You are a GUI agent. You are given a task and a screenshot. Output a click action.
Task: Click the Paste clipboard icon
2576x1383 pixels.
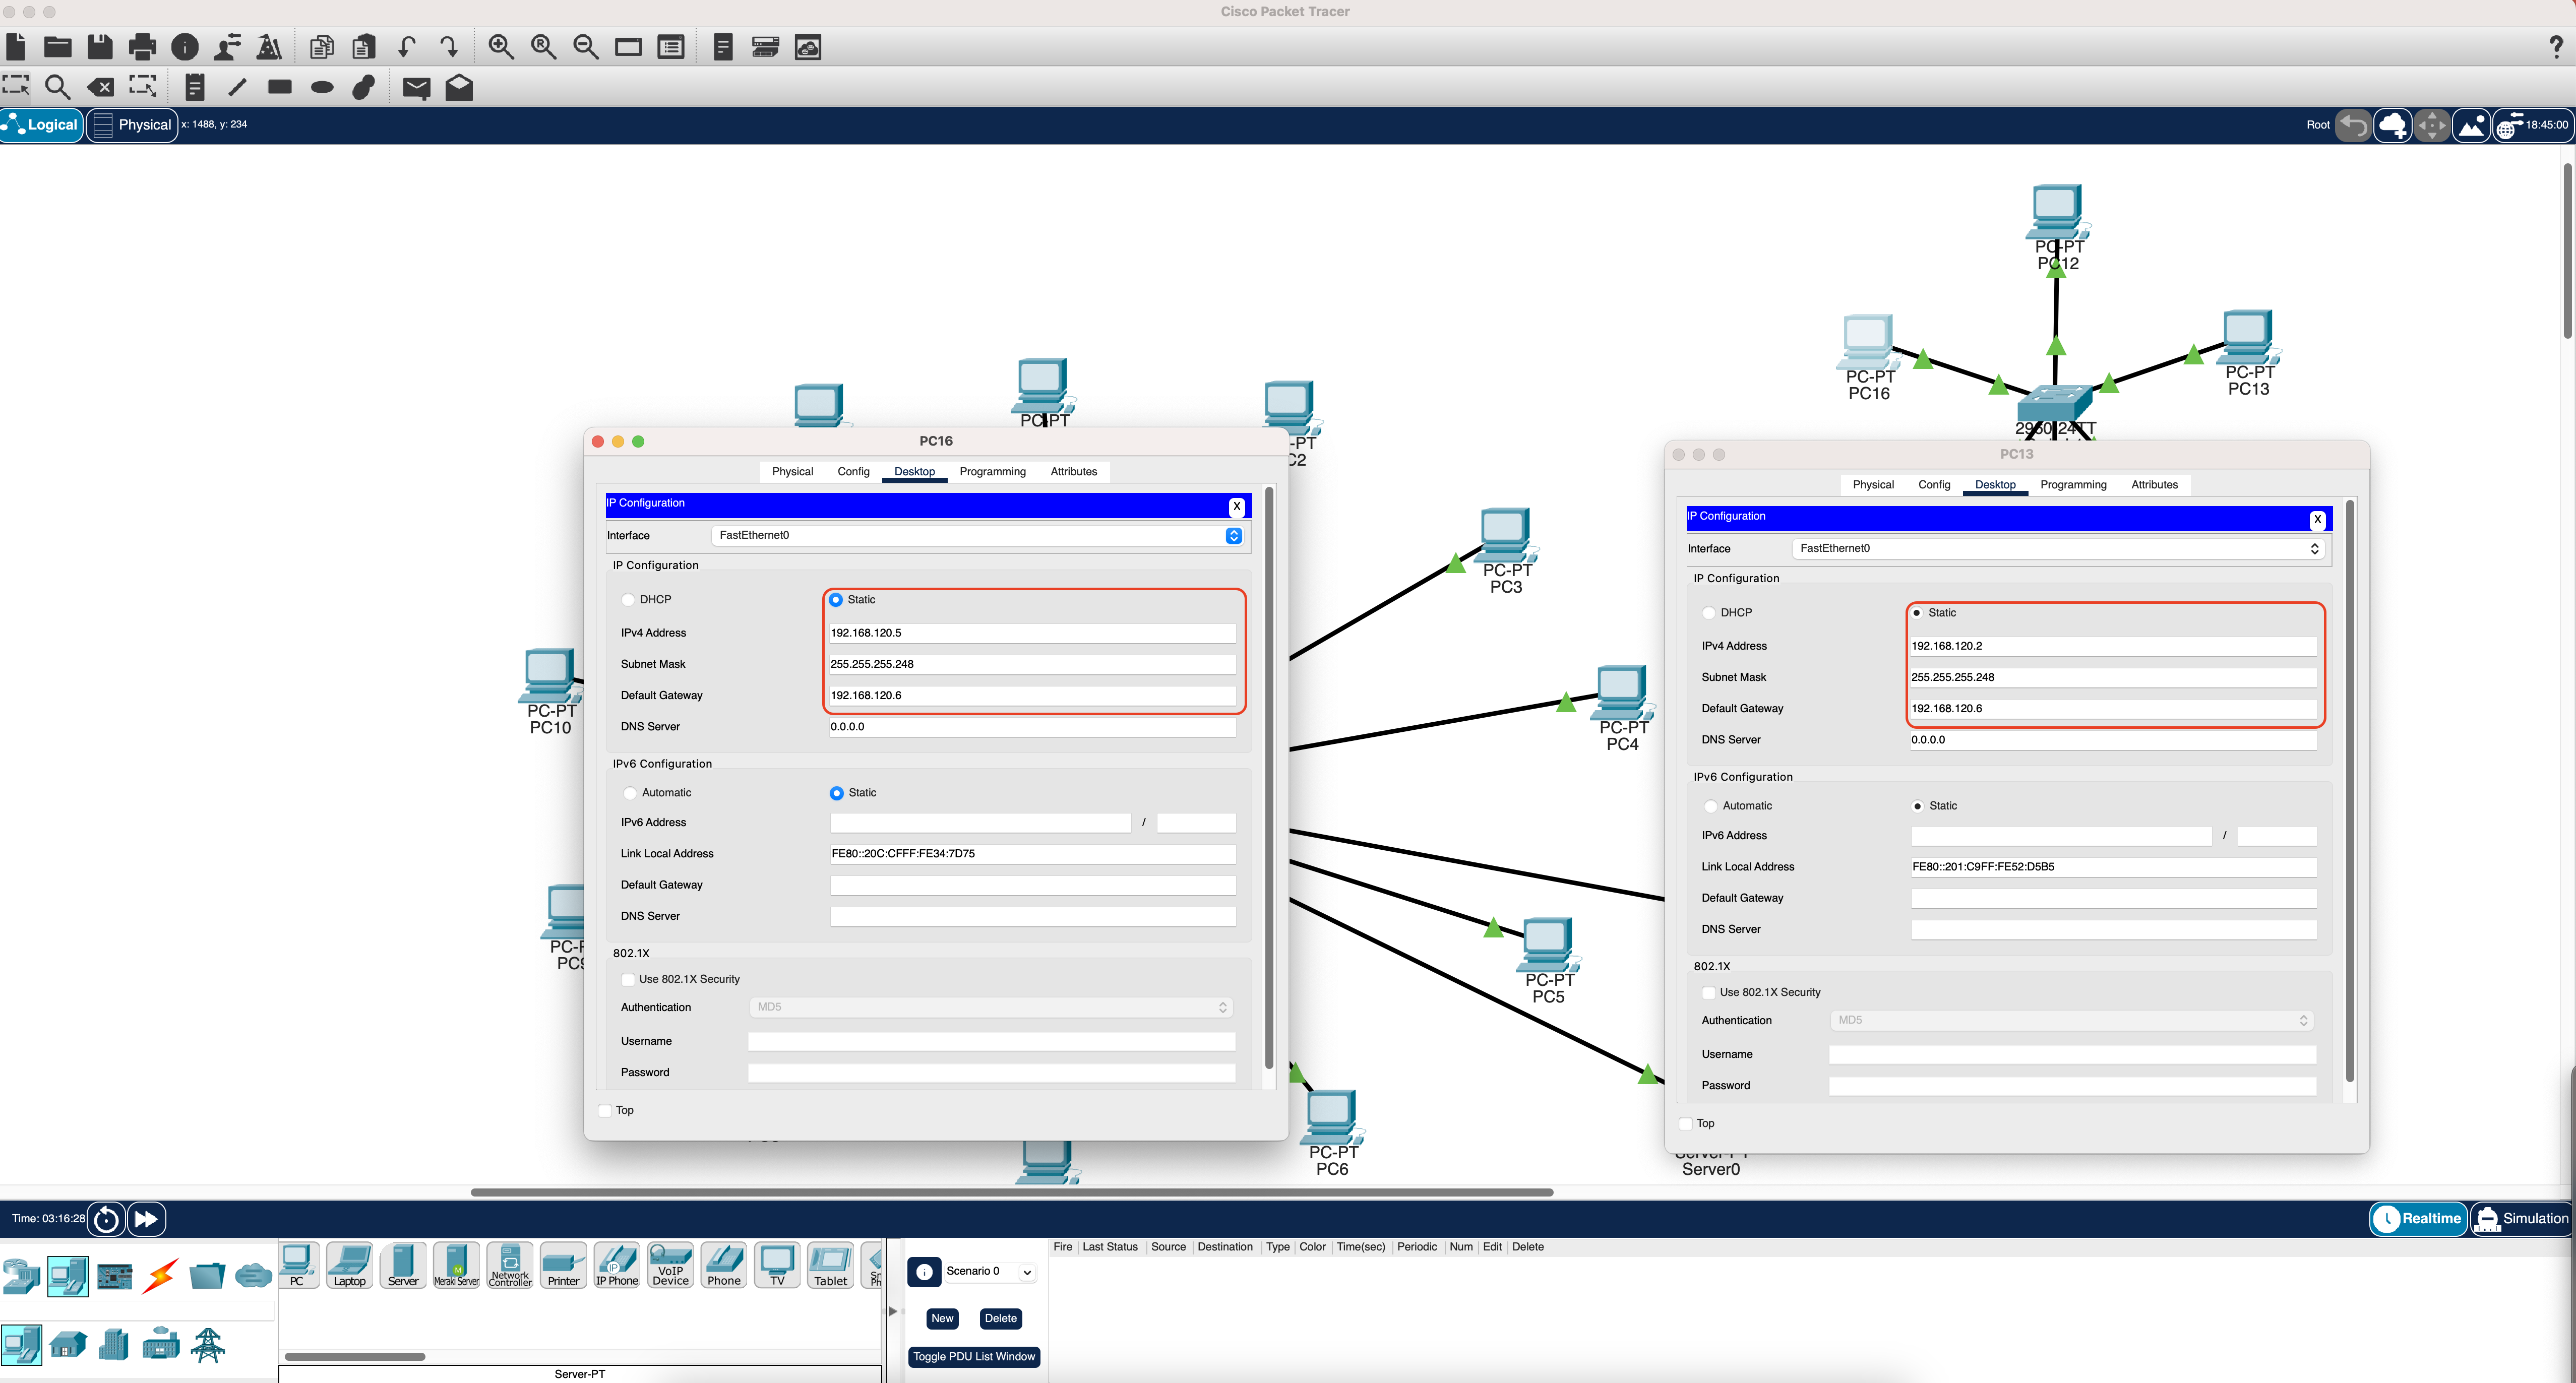(364, 47)
